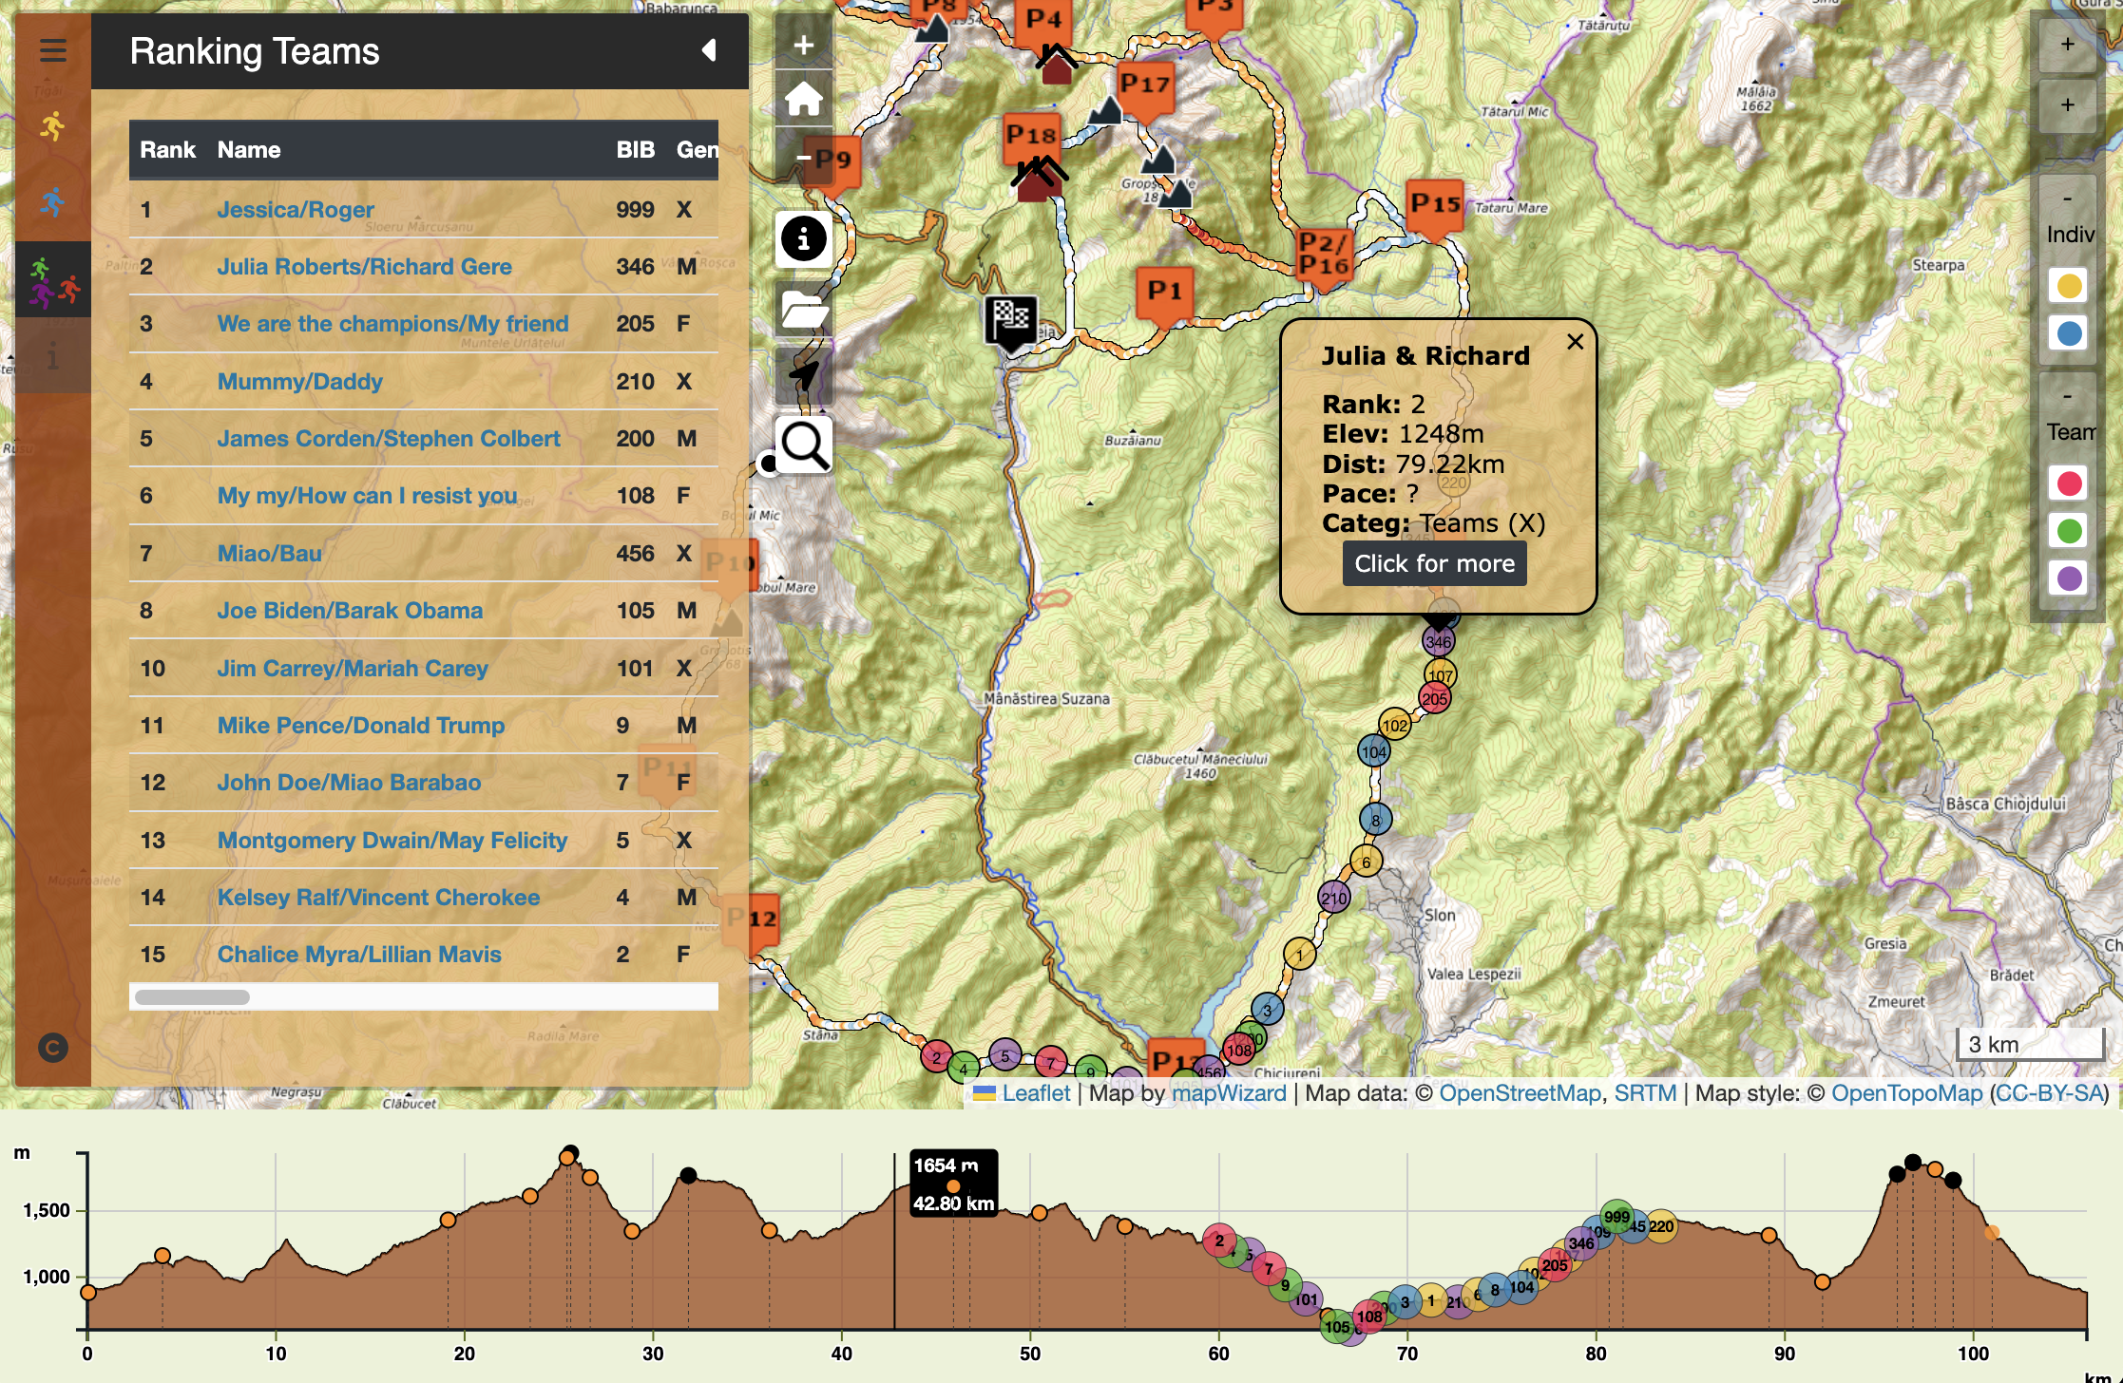Open the folder file loader button
2123x1383 pixels.
point(804,310)
